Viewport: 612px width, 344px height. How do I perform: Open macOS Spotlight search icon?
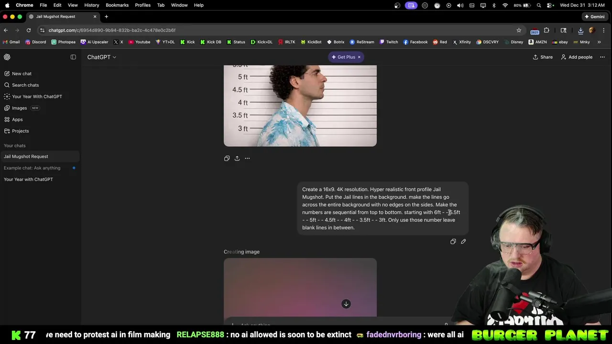[x=539, y=5]
